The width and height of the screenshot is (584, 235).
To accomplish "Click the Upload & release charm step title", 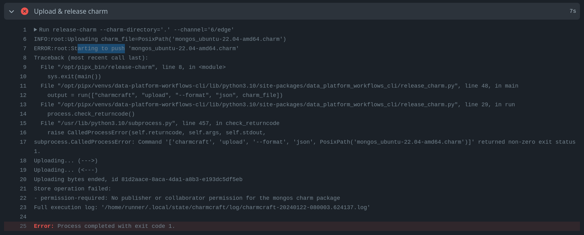I will coord(71,12).
